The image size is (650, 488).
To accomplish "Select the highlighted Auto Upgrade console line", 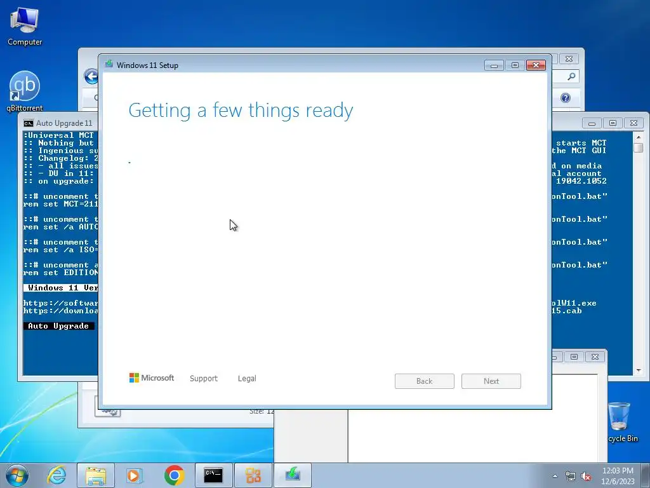I will tap(58, 326).
